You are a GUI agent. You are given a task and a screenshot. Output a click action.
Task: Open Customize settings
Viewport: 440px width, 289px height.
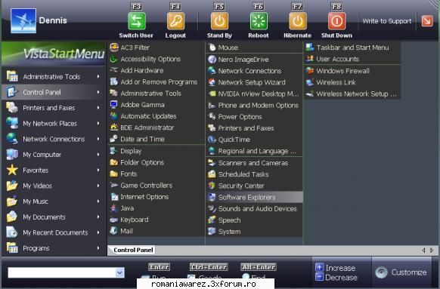click(x=401, y=272)
